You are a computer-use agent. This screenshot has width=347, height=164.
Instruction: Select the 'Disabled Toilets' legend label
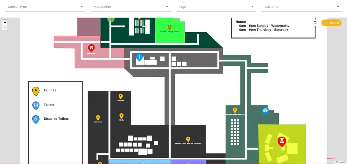tap(56, 119)
